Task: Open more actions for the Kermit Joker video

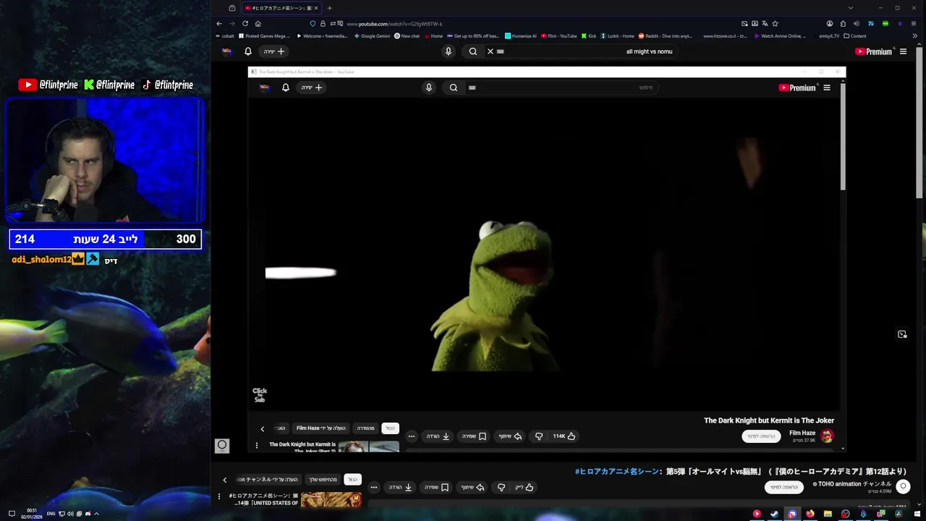Action: click(411, 436)
